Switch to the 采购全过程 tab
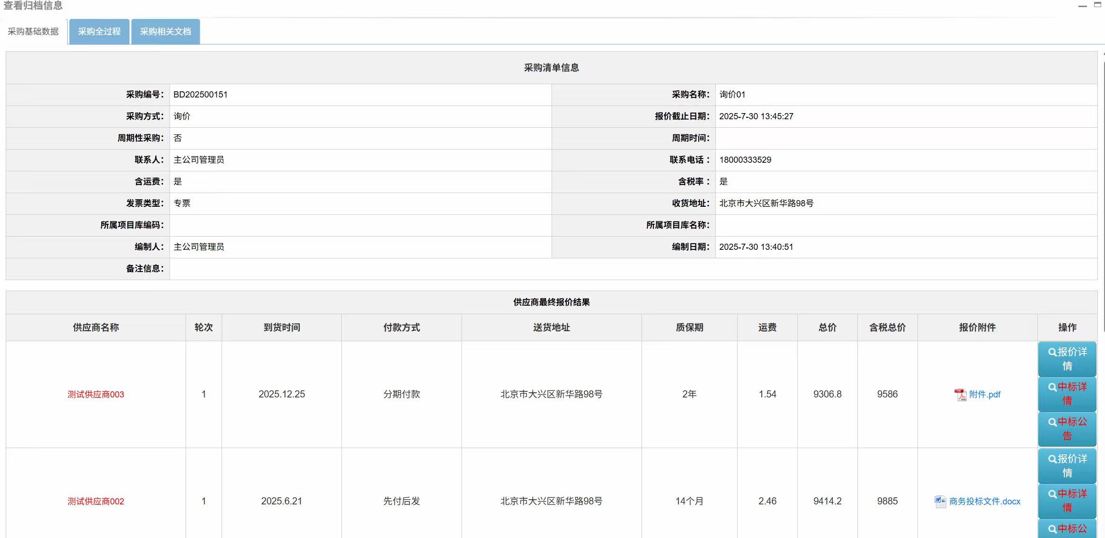 99,31
